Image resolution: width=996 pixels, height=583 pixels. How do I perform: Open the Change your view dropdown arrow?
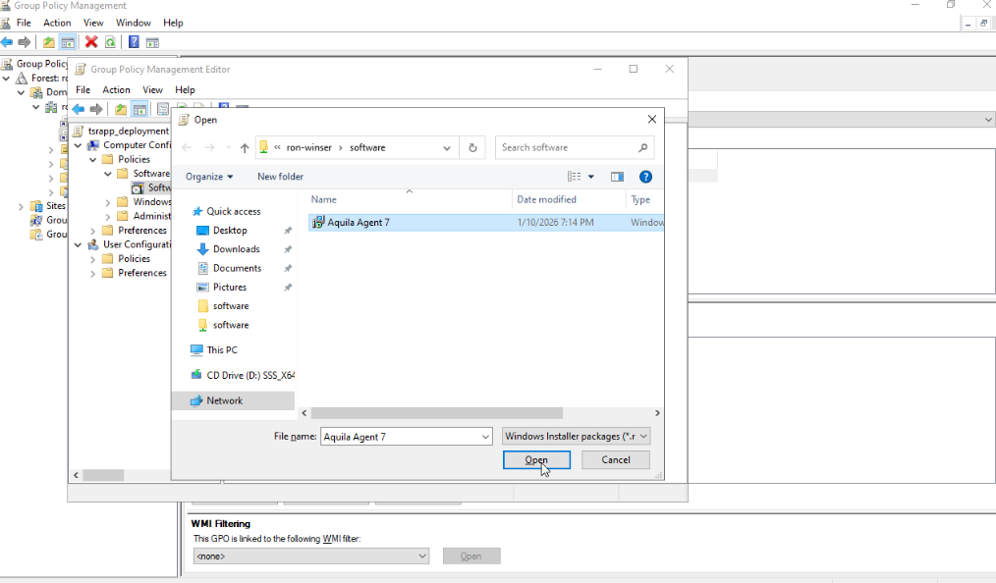[x=591, y=177]
